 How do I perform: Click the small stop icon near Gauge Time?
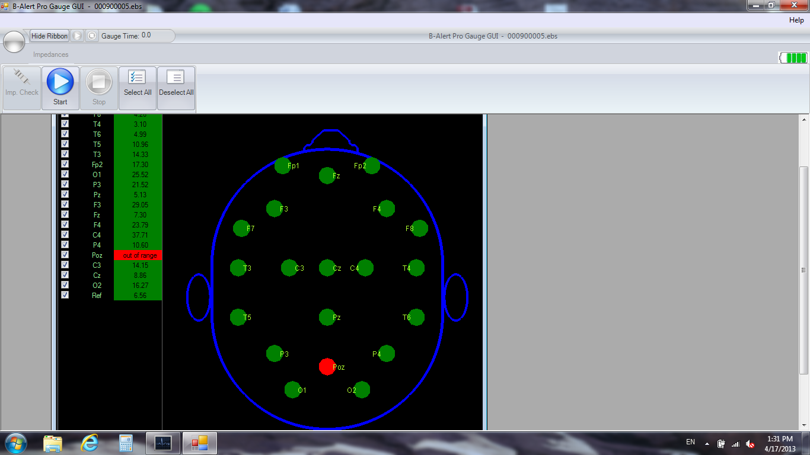[x=91, y=36]
